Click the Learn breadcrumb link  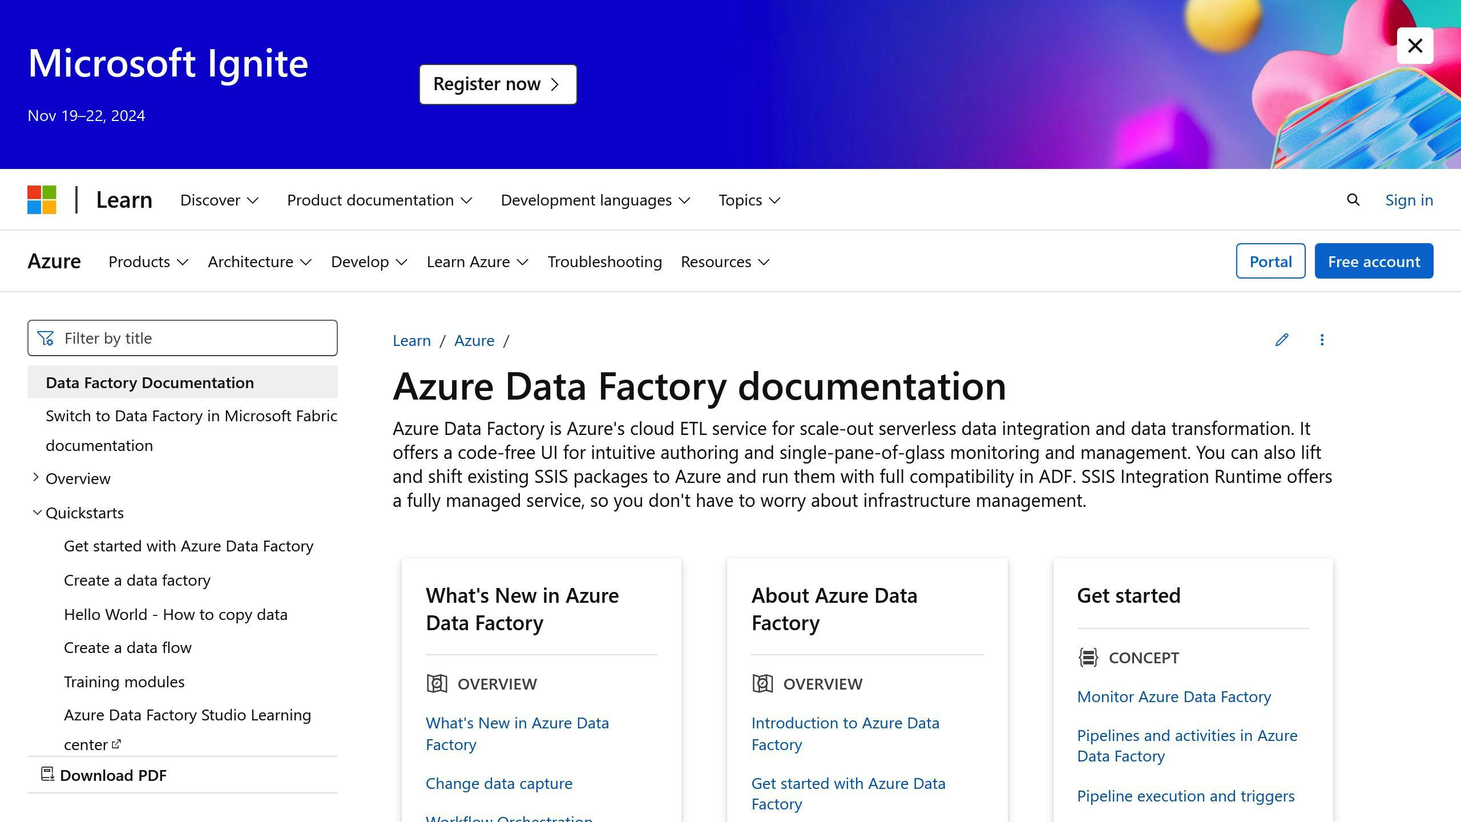(x=411, y=341)
